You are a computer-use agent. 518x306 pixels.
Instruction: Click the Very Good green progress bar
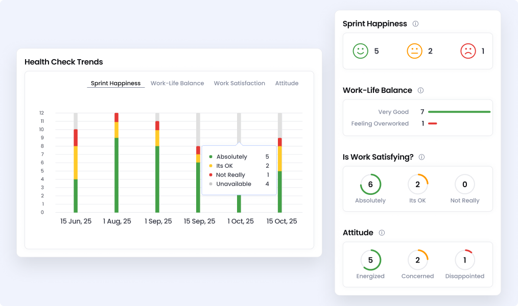pyautogui.click(x=459, y=112)
